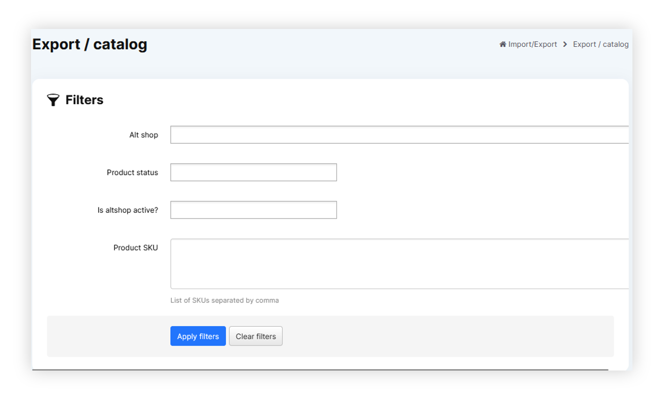Focus the Product SKU text area
The width and height of the screenshot is (666, 401).
pyautogui.click(x=399, y=264)
